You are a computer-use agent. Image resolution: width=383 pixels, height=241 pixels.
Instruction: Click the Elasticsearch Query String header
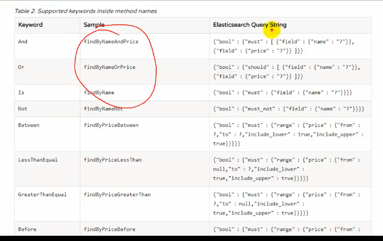tap(250, 25)
